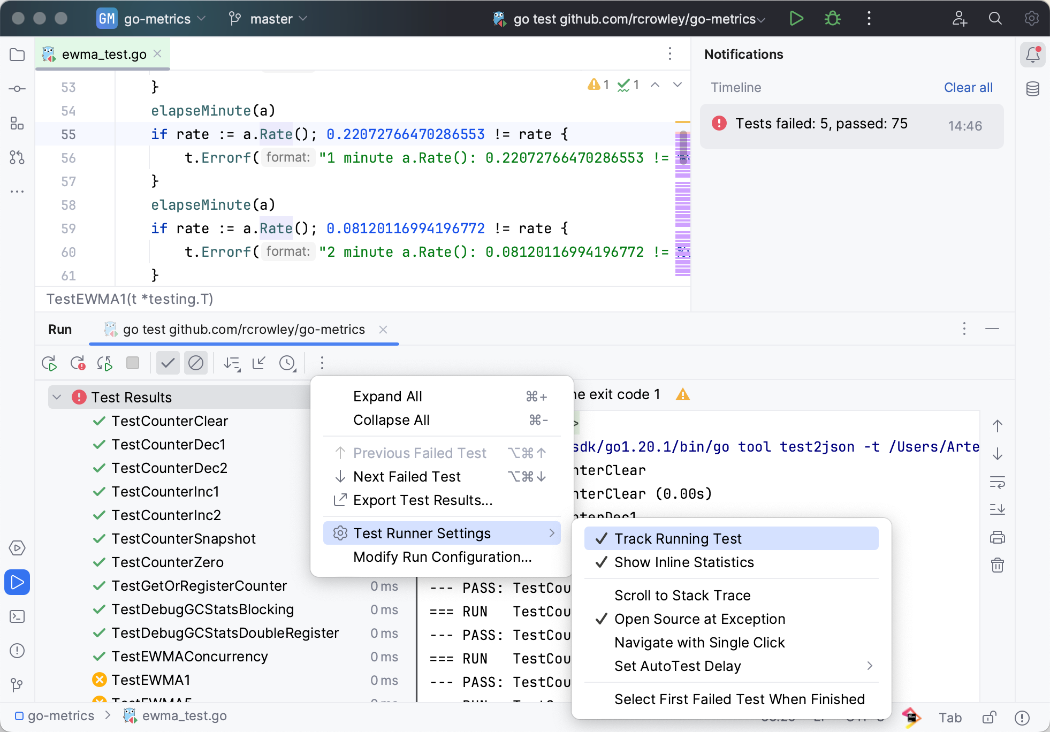Uncheck Track Running Test option
Viewport: 1050px width, 732px height.
coord(678,539)
